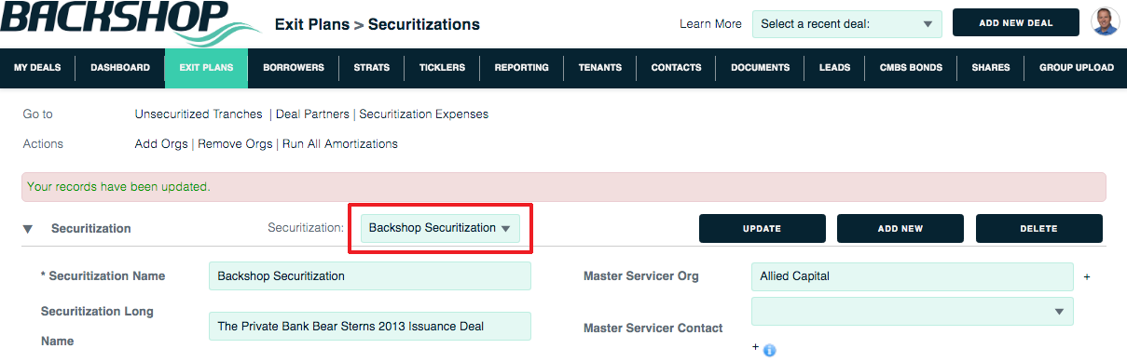Open the Strats tab
The height and width of the screenshot is (362, 1127).
[x=371, y=68]
